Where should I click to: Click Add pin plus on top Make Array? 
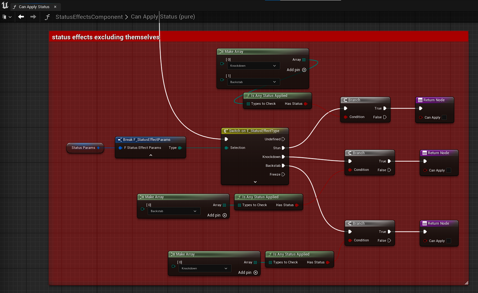304,70
